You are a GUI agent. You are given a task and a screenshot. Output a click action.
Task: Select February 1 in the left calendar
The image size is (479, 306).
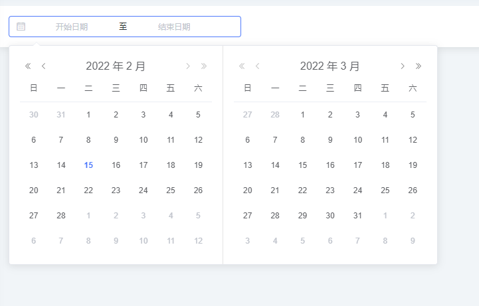point(88,115)
